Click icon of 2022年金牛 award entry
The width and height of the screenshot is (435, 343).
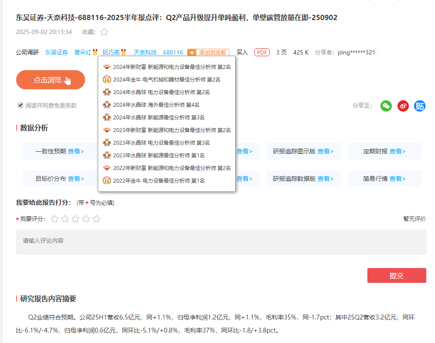click(x=107, y=180)
